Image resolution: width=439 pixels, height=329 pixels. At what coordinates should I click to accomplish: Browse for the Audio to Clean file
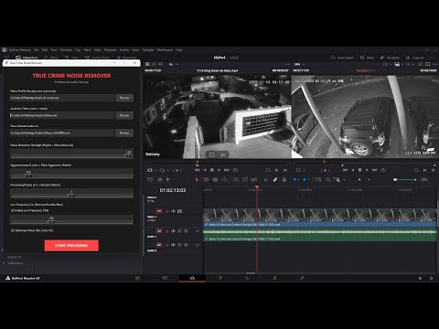tap(124, 115)
